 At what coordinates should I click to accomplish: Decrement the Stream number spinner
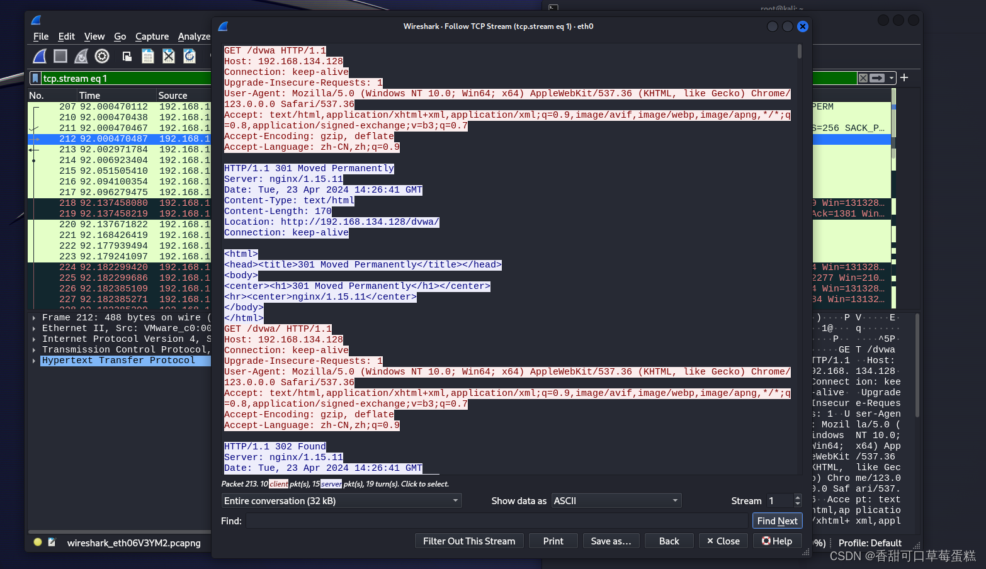[x=798, y=504]
